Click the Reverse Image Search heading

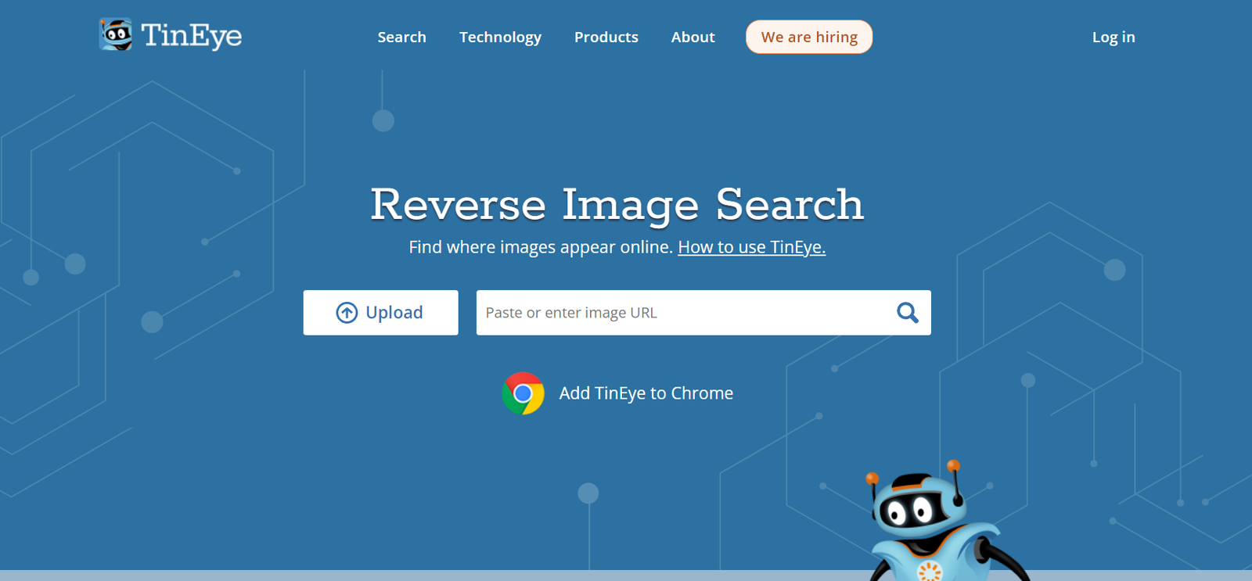click(617, 205)
